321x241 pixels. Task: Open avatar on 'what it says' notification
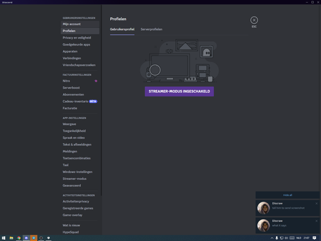[263, 225]
